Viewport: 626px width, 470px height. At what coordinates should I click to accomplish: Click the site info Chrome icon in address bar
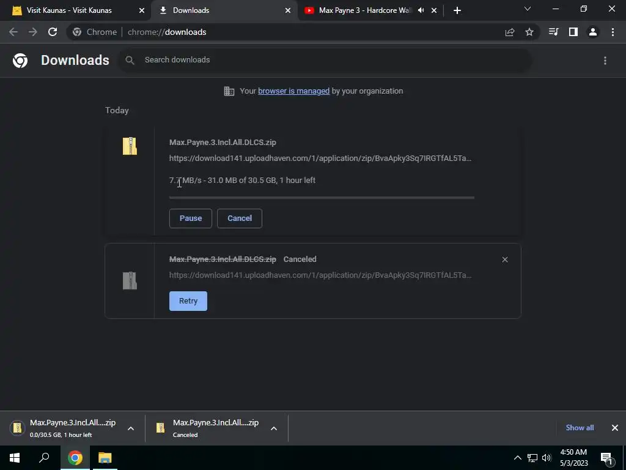(x=77, y=32)
